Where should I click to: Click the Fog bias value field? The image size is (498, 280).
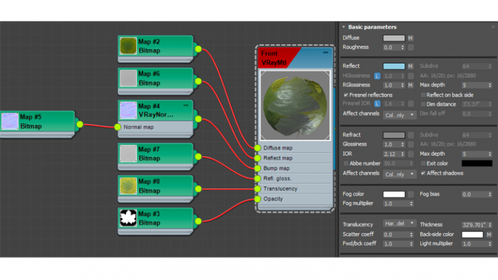click(x=475, y=194)
